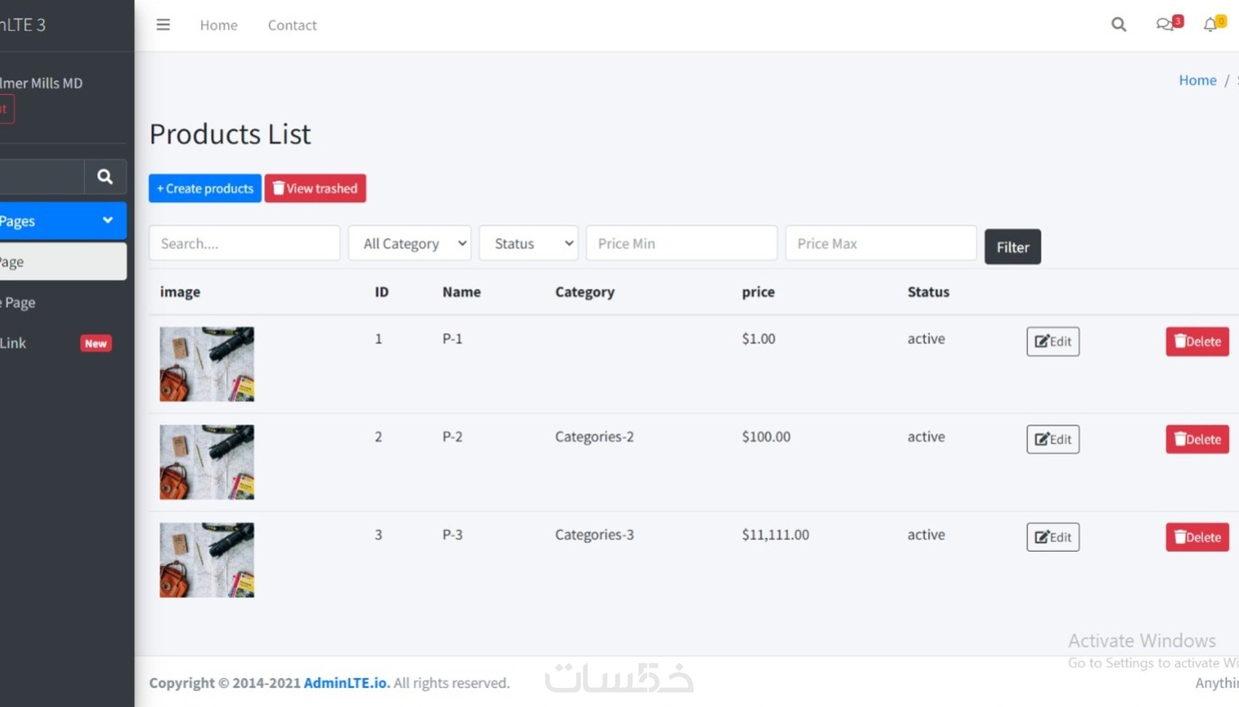Click the View trashed button
Viewport: 1239px width, 707px height.
[x=315, y=188]
